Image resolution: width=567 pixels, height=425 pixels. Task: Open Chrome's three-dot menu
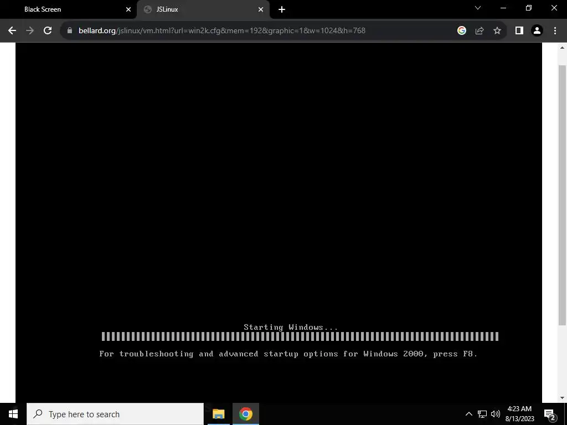coord(555,31)
